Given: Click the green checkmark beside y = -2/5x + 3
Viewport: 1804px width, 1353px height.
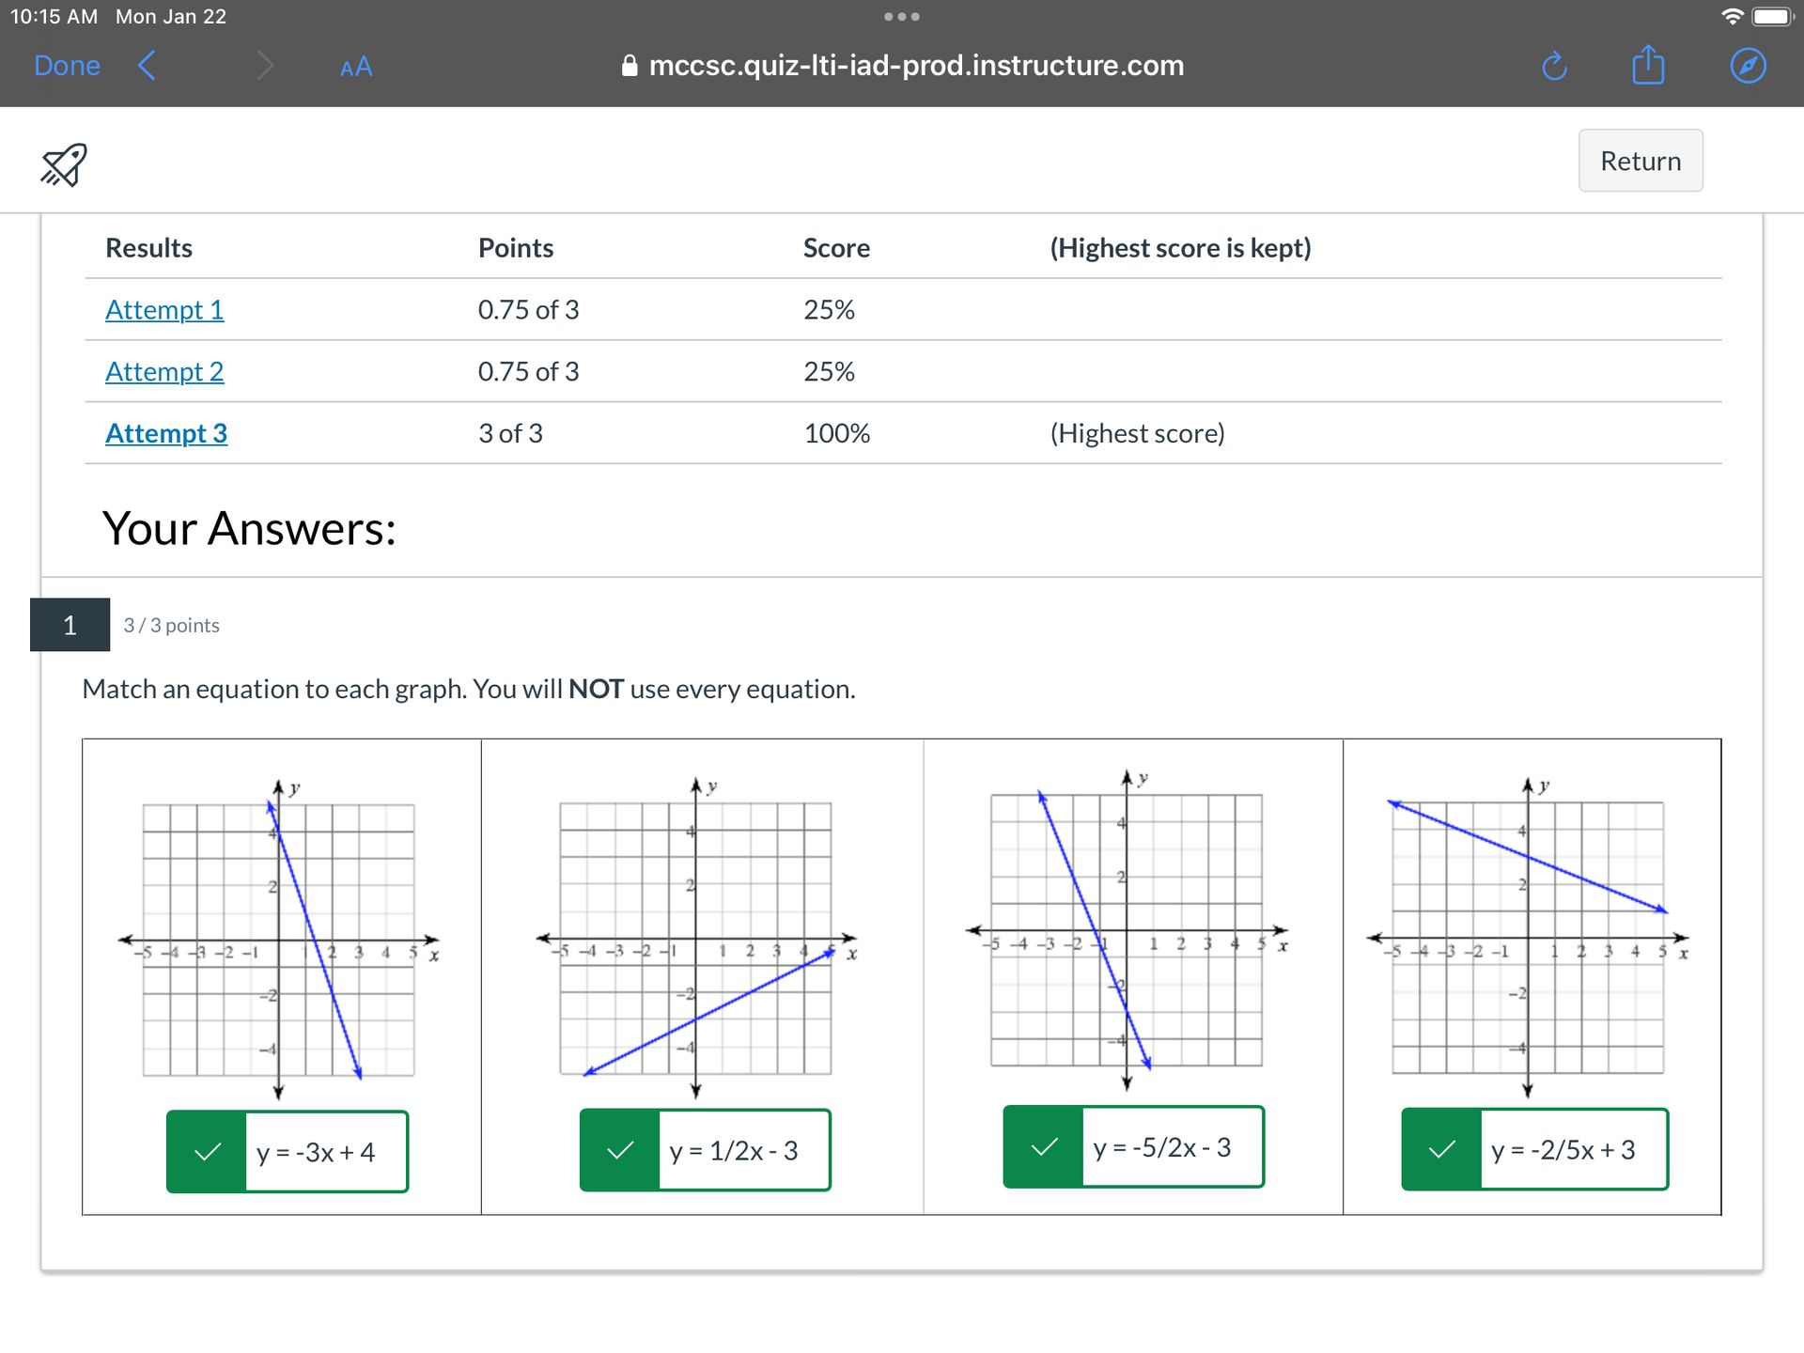Looking at the screenshot, I should point(1441,1149).
